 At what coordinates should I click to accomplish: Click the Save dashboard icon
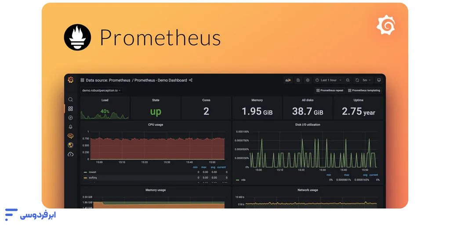coord(298,80)
